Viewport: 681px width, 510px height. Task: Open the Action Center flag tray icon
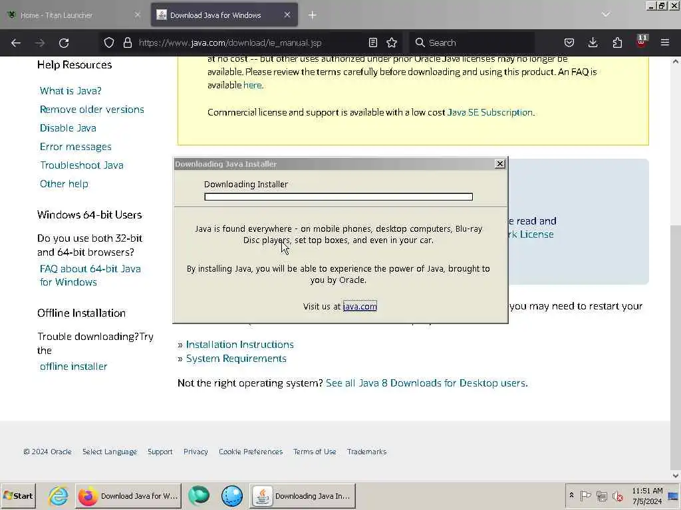pyautogui.click(x=585, y=495)
